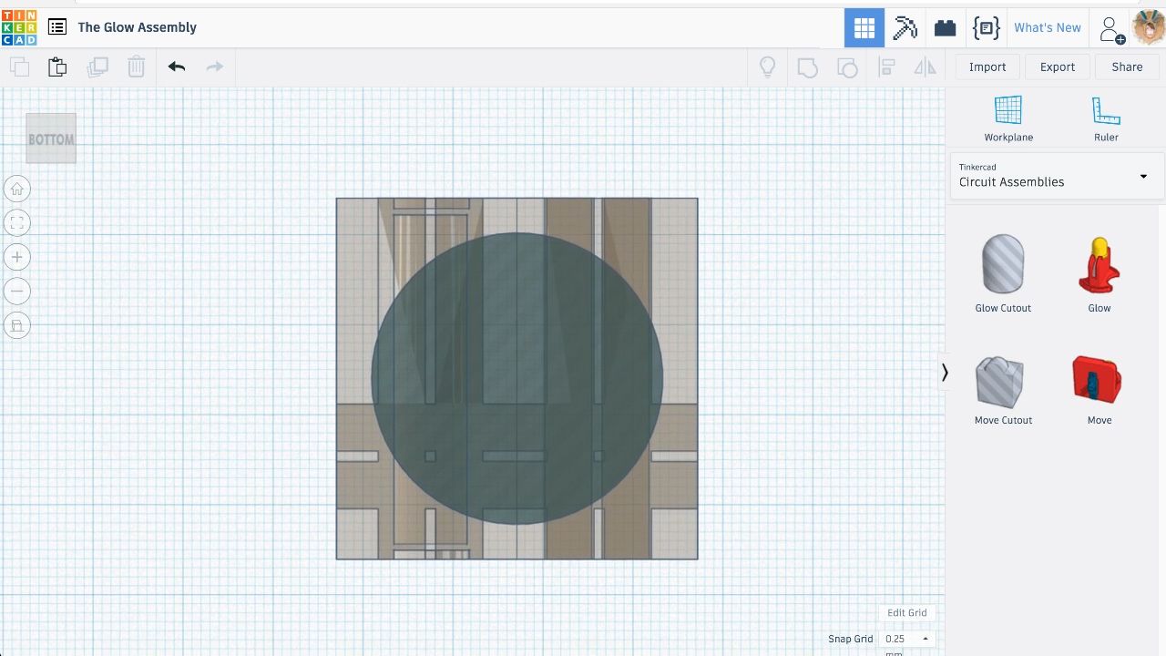The image size is (1166, 656).
Task: Open the Snap Grid 0.25 dropdown
Action: click(x=907, y=639)
